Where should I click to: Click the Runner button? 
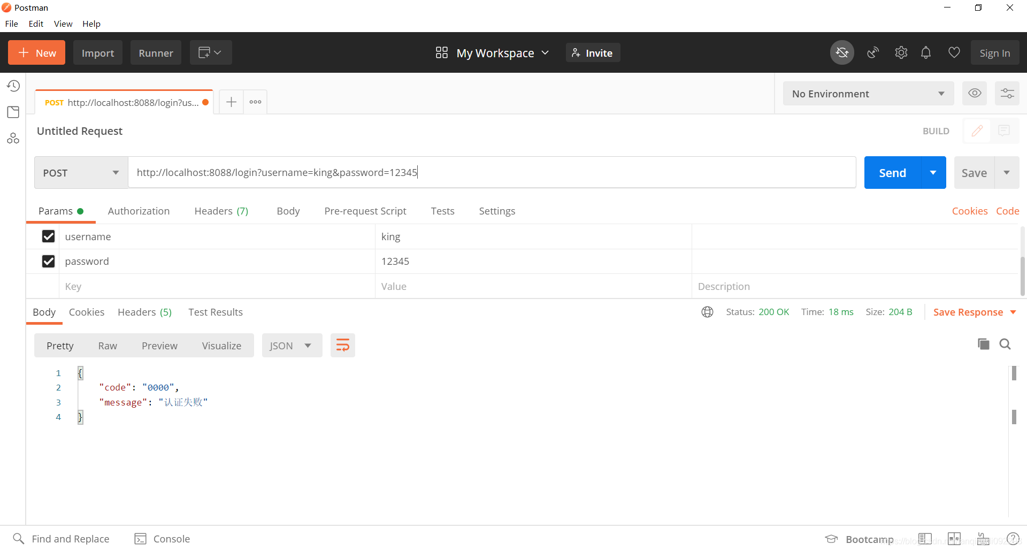(156, 52)
